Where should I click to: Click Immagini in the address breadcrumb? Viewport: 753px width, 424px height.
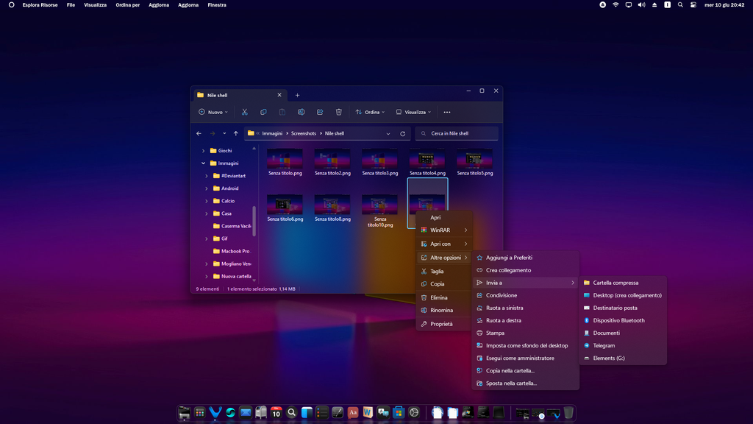pos(272,134)
